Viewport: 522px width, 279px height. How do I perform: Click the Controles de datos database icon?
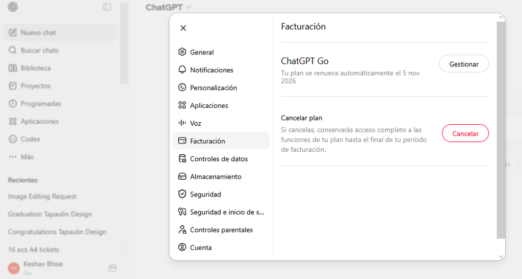(x=182, y=159)
